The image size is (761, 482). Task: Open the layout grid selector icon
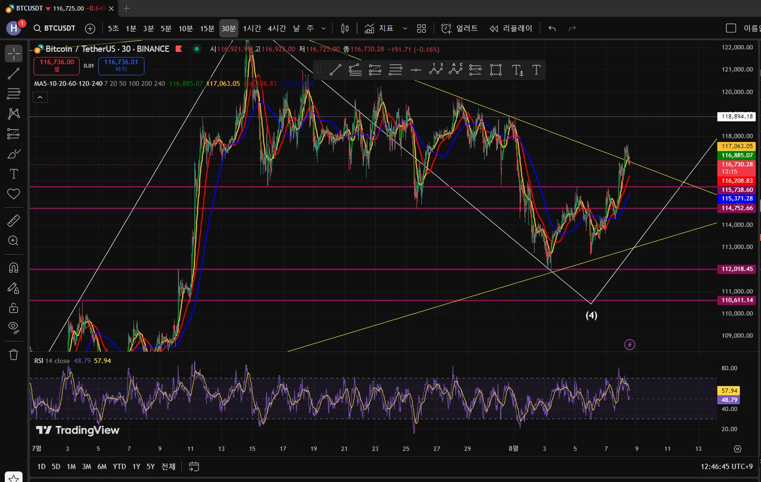pos(421,28)
